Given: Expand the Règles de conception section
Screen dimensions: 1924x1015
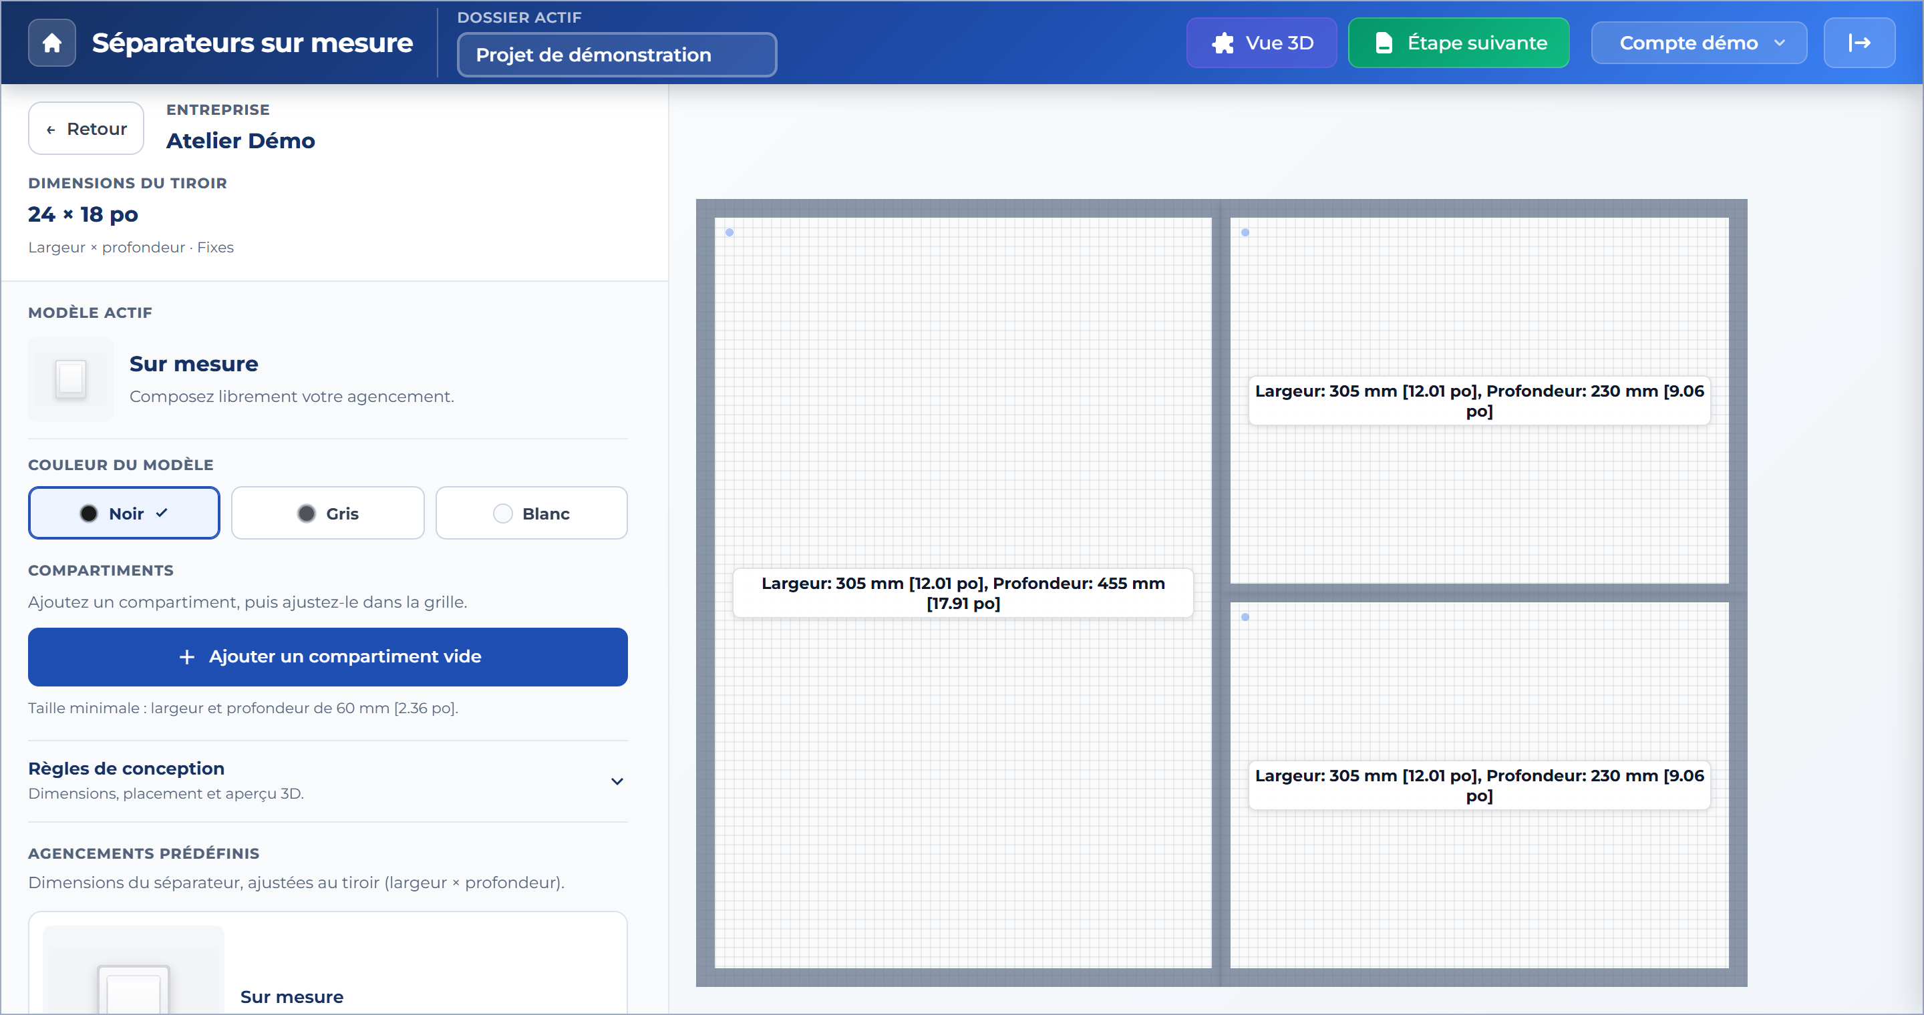Looking at the screenshot, I should pyautogui.click(x=327, y=780).
